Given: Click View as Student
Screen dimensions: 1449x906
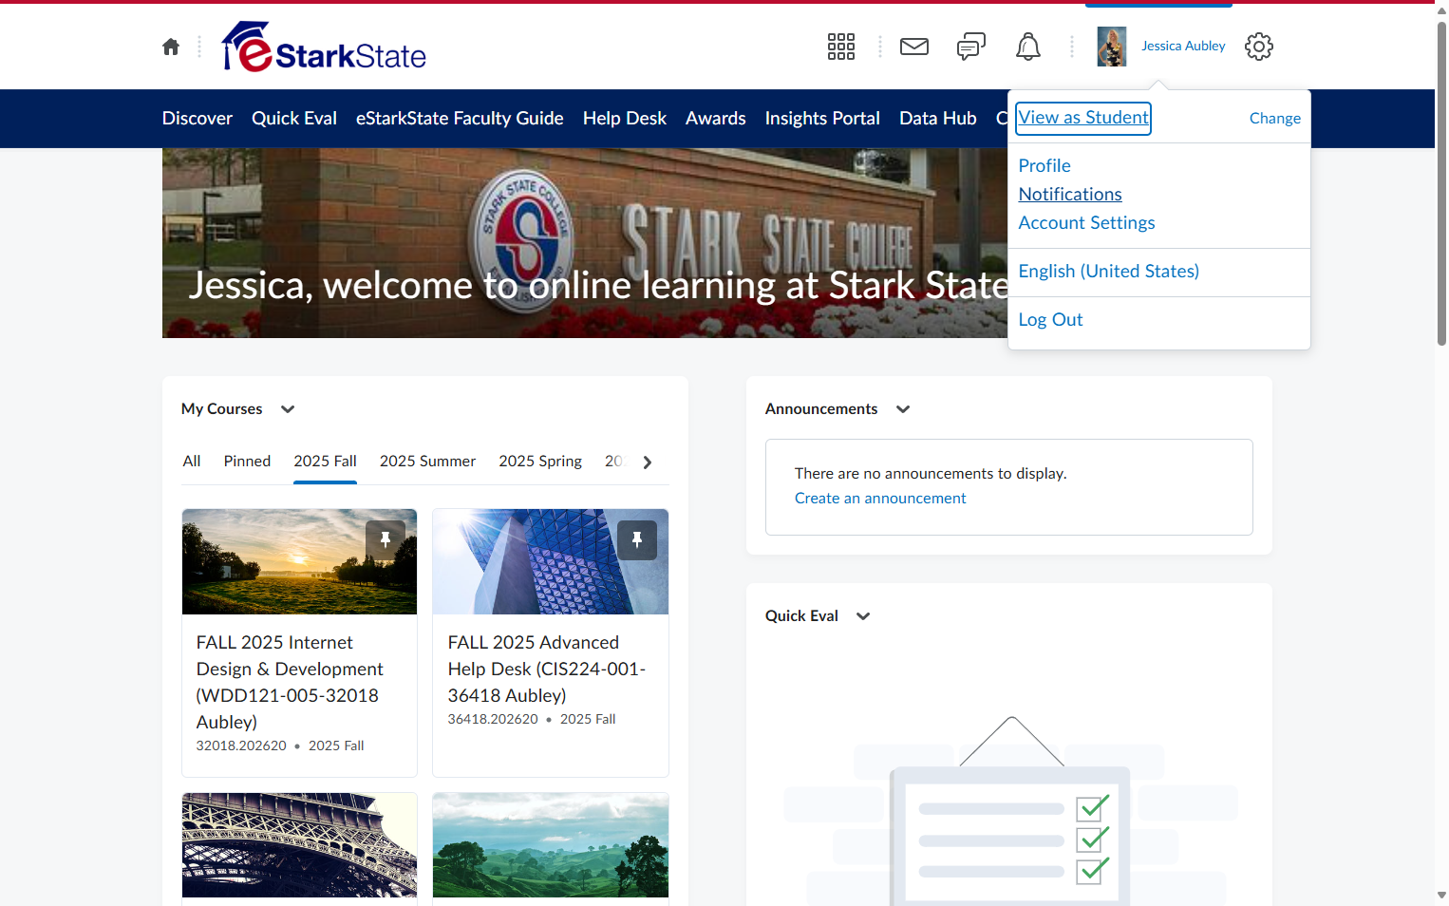Looking at the screenshot, I should pyautogui.click(x=1083, y=118).
